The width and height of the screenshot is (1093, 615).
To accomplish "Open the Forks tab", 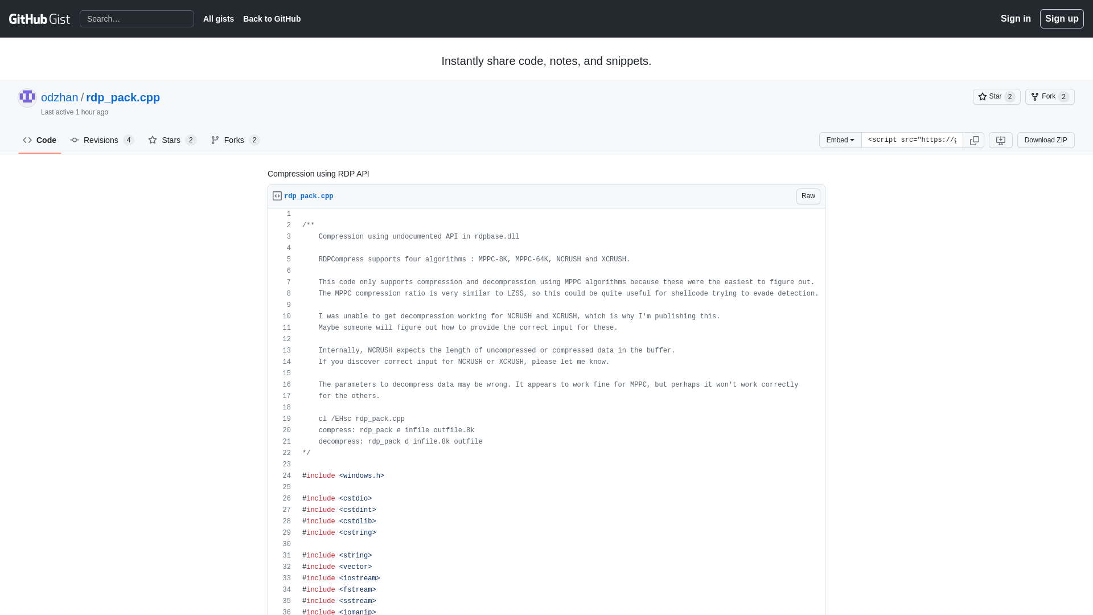I will [x=235, y=140].
